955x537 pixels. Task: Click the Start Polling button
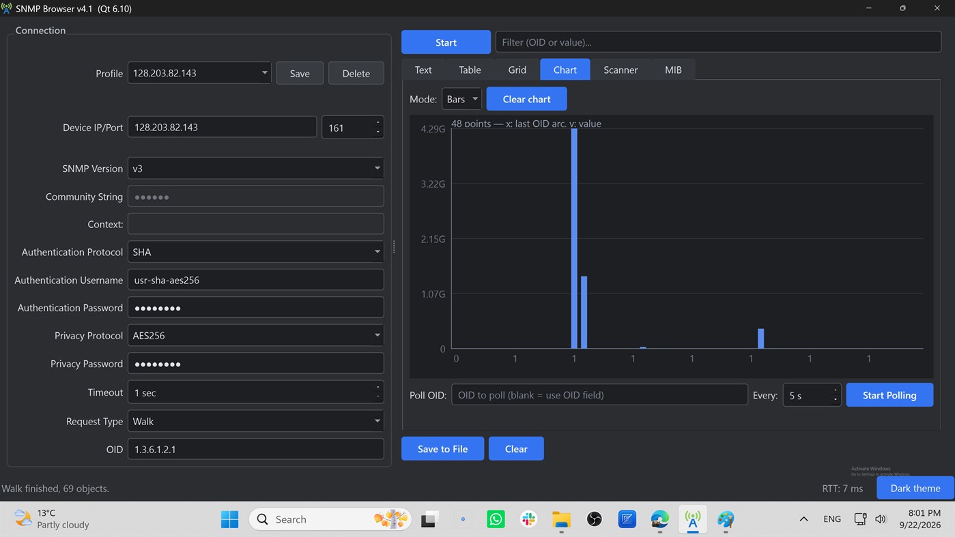coord(889,395)
